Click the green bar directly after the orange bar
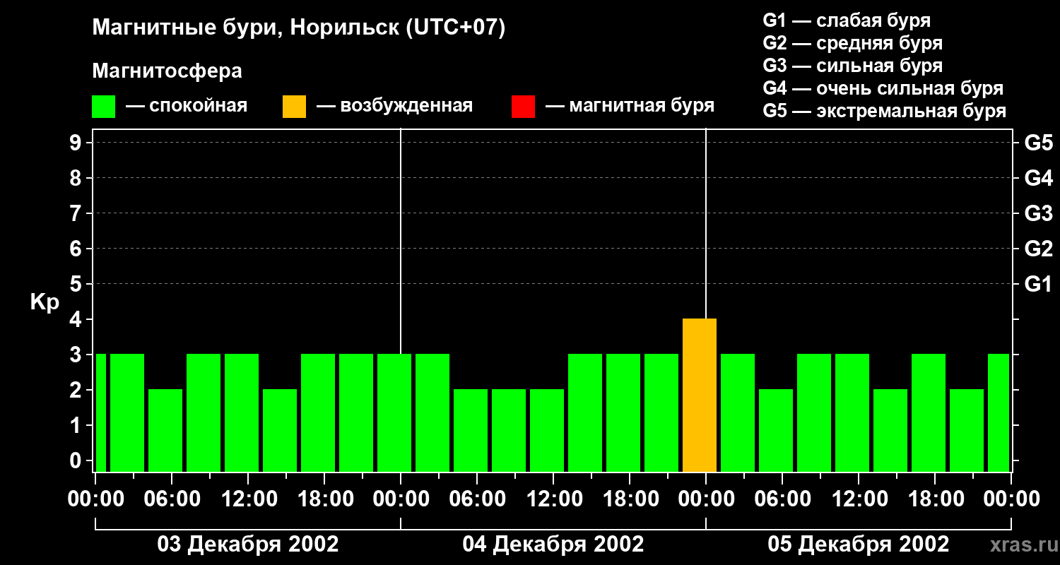The height and width of the screenshot is (565, 1060). click(738, 413)
